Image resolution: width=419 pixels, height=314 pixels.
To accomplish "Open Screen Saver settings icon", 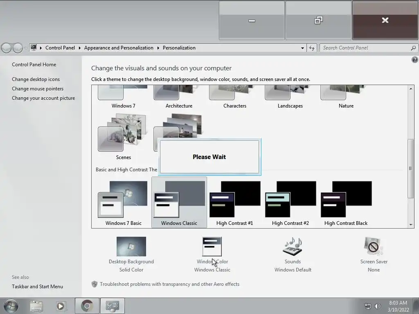I will [x=374, y=247].
